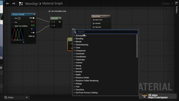
Task: Open the Multiply node dropdown arrow
Action: 60,18
